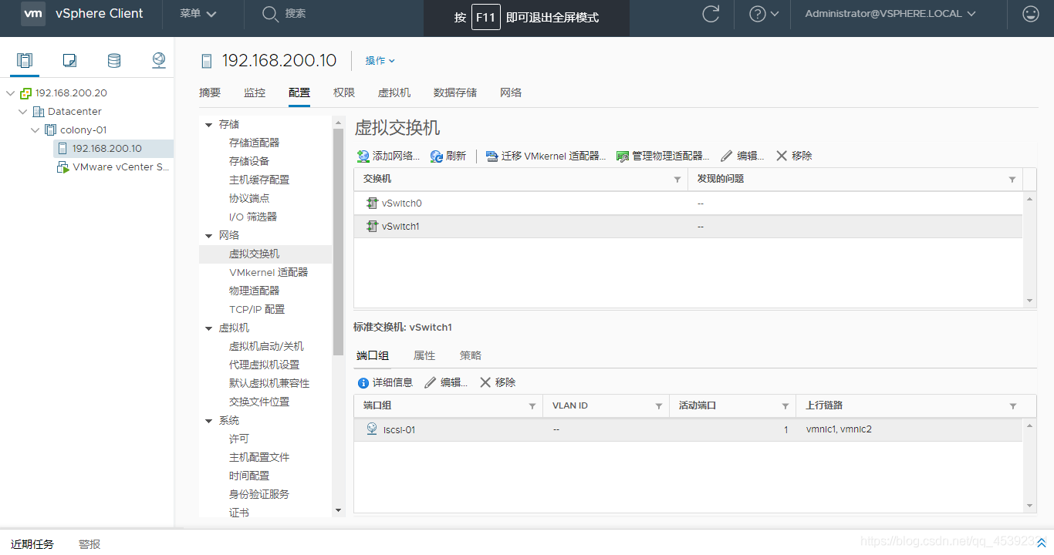Image resolution: width=1054 pixels, height=555 pixels.
Task: Open the Networking inventory view icon
Action: tap(159, 60)
